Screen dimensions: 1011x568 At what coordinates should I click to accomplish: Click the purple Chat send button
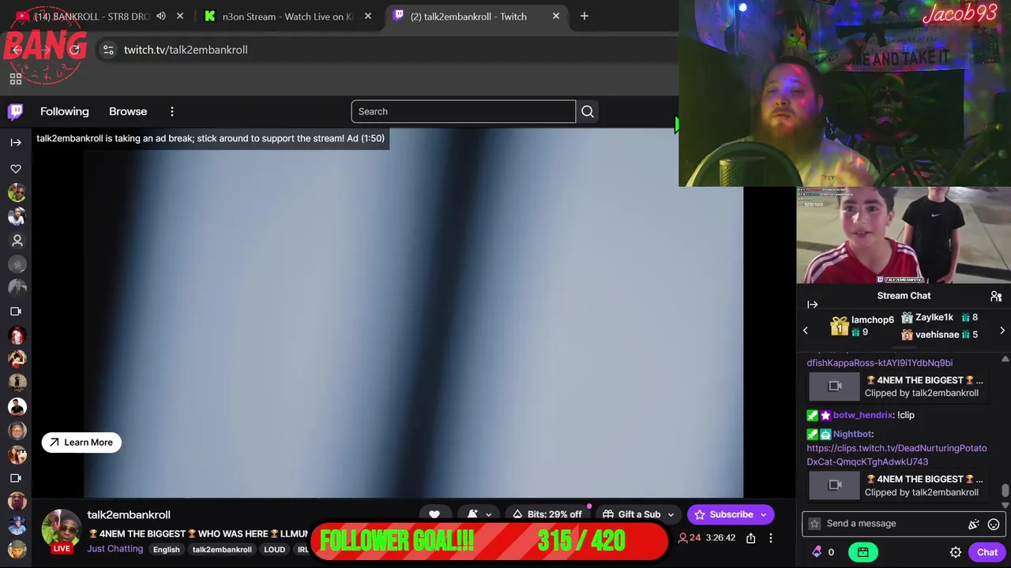click(987, 552)
